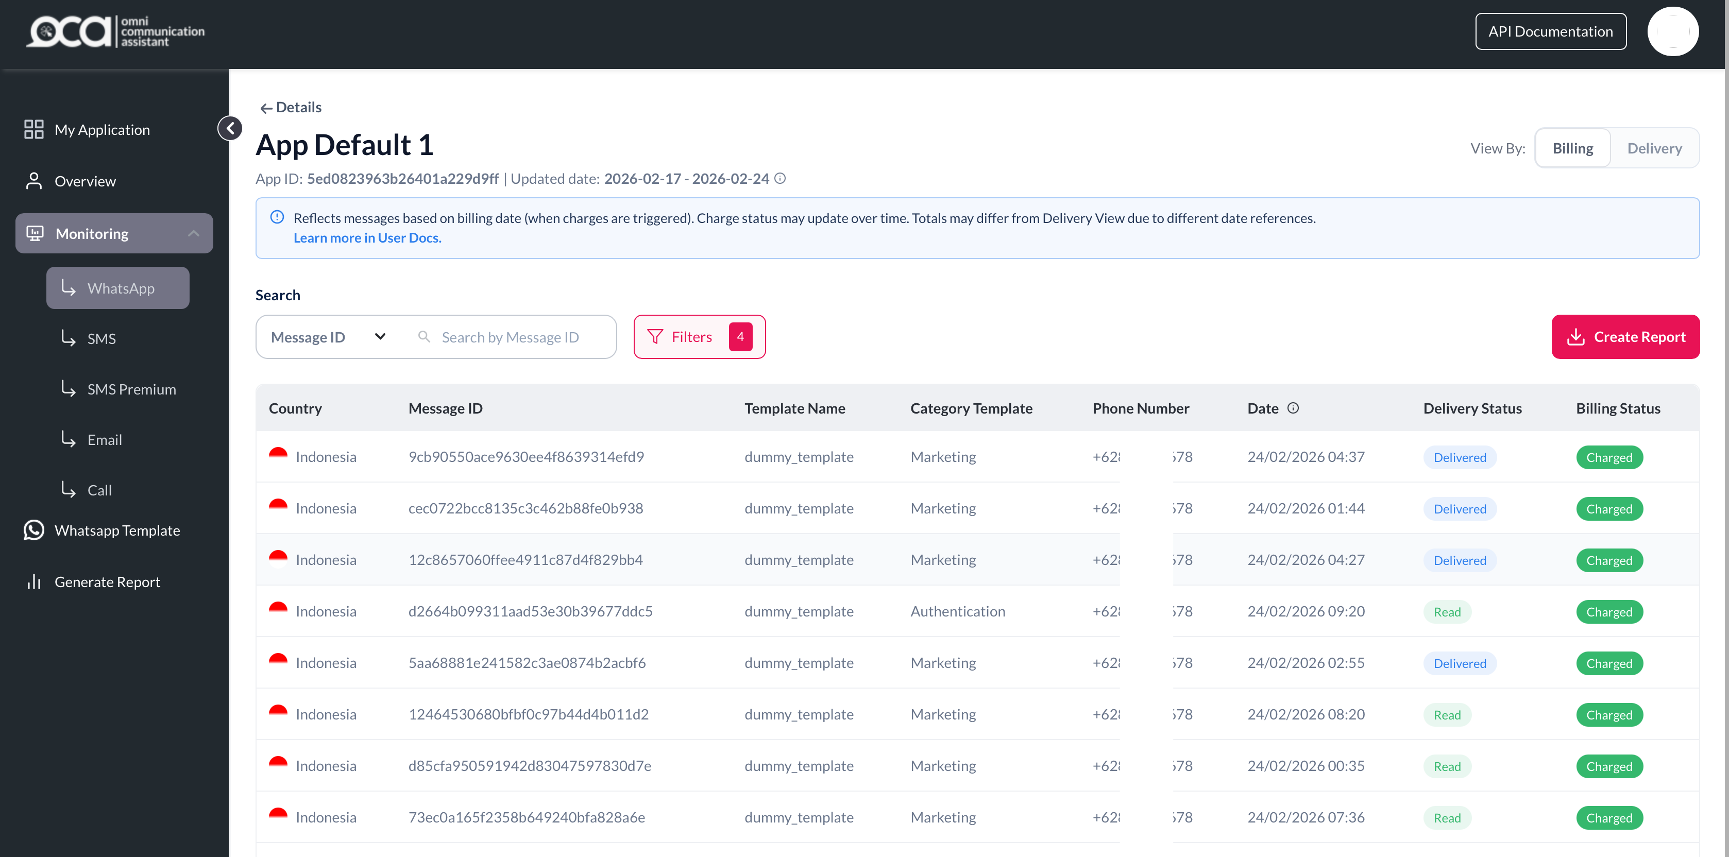Collapse the Monitoring menu section
The width and height of the screenshot is (1729, 857).
pos(193,233)
